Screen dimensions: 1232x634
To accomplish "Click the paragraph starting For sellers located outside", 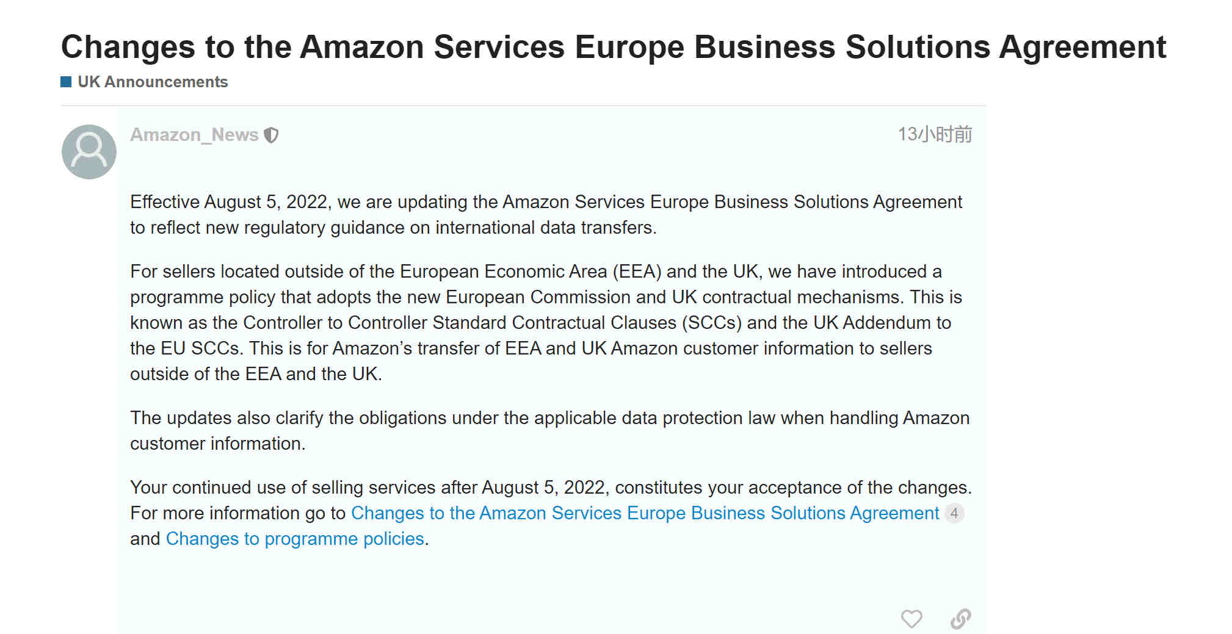I will point(546,322).
